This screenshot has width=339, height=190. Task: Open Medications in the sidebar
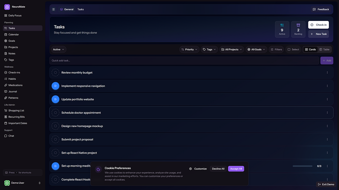[23, 85]
